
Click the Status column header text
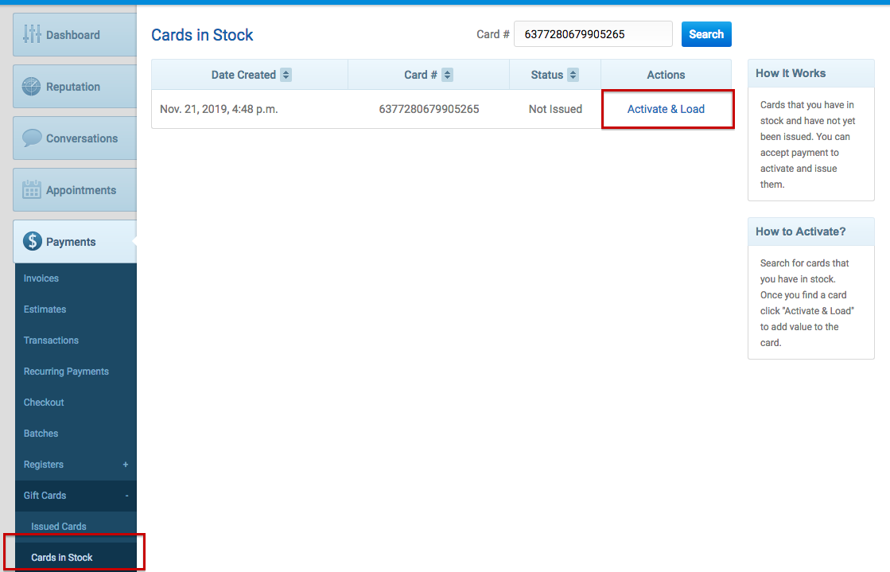[547, 75]
